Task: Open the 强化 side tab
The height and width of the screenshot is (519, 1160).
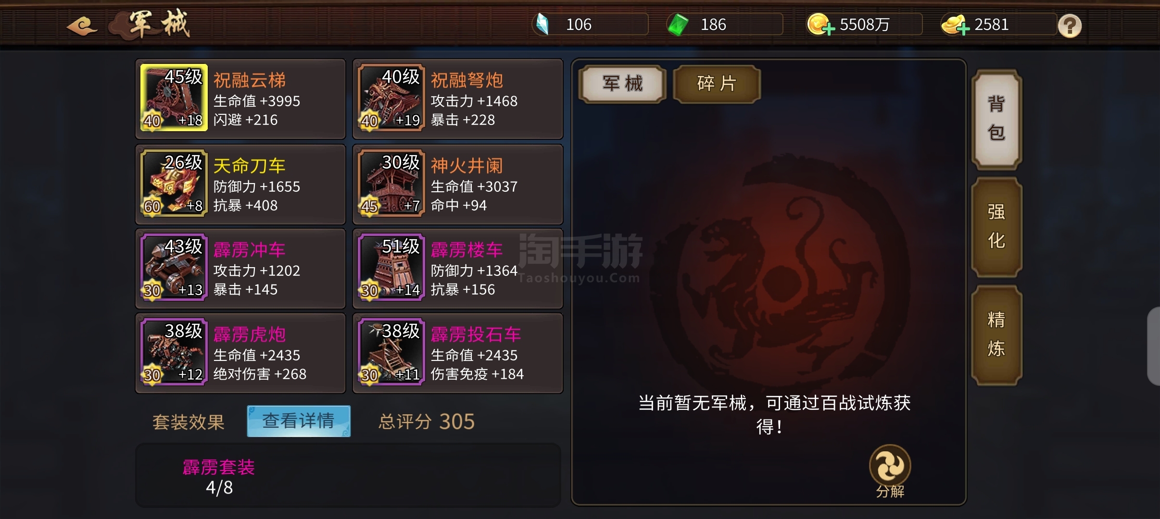Action: pos(996,227)
